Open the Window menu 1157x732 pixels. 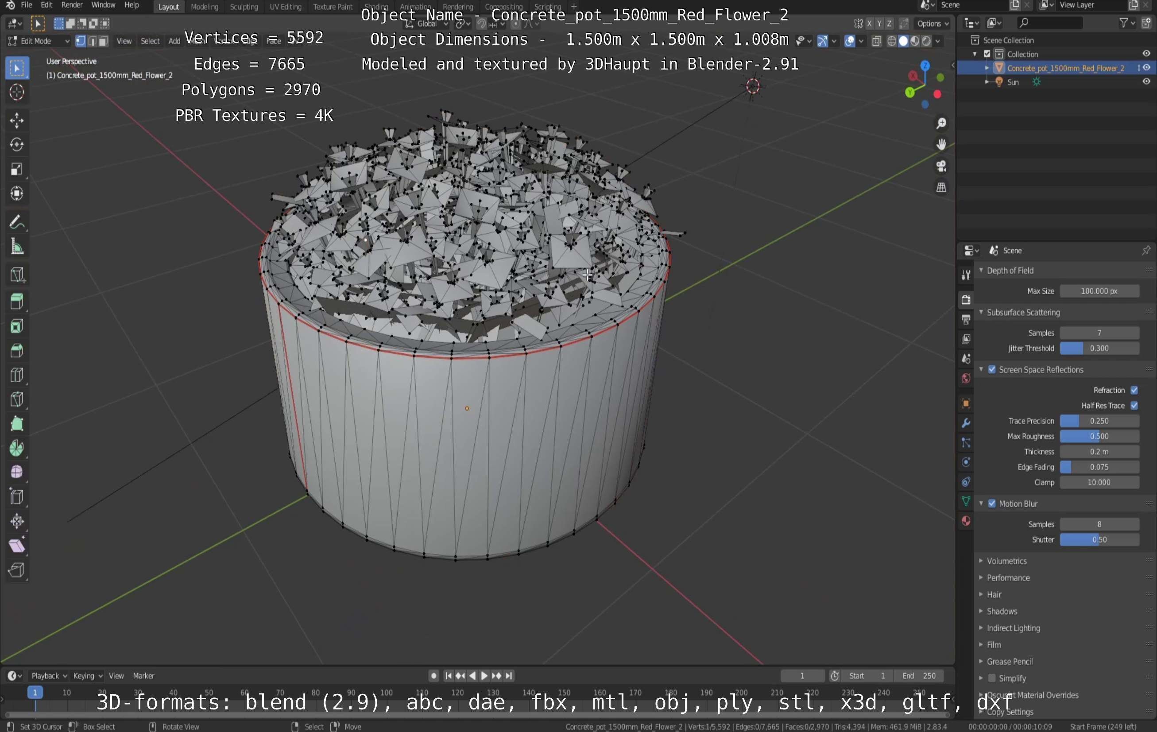[x=103, y=5]
